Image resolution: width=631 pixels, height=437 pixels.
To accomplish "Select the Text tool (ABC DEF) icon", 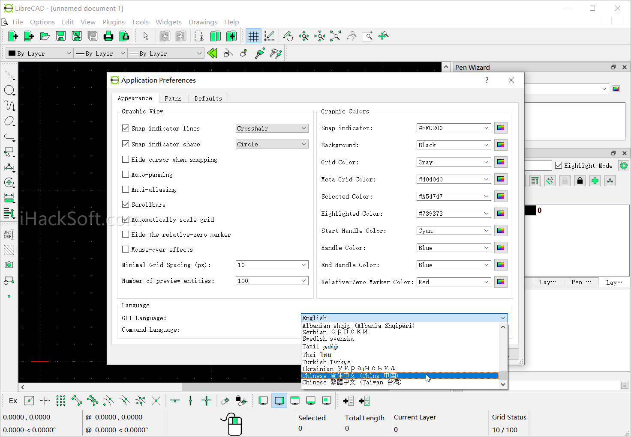I will (9, 234).
